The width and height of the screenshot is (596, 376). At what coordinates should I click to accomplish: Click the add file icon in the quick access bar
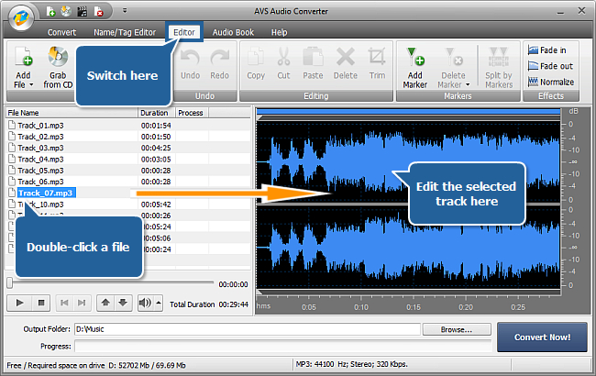[x=51, y=12]
